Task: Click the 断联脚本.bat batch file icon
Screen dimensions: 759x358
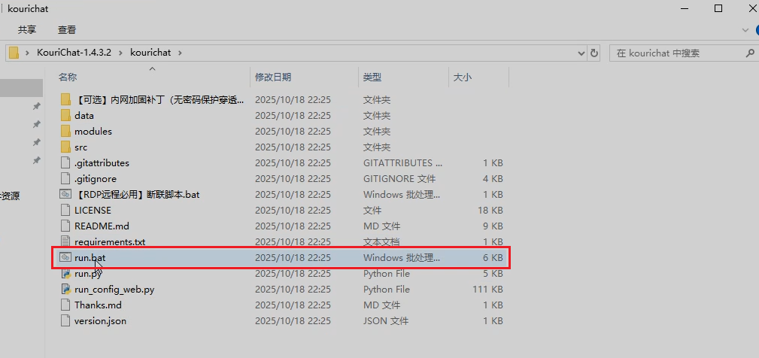Action: (x=65, y=195)
